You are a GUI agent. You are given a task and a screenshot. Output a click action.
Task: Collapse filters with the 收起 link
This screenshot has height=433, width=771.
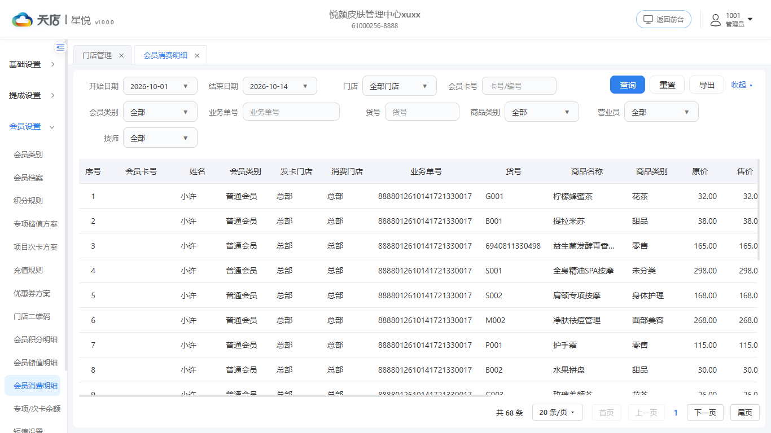pyautogui.click(x=742, y=85)
